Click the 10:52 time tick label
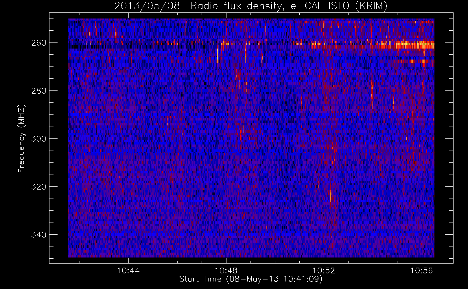The height and width of the screenshot is (289, 468). (324, 271)
